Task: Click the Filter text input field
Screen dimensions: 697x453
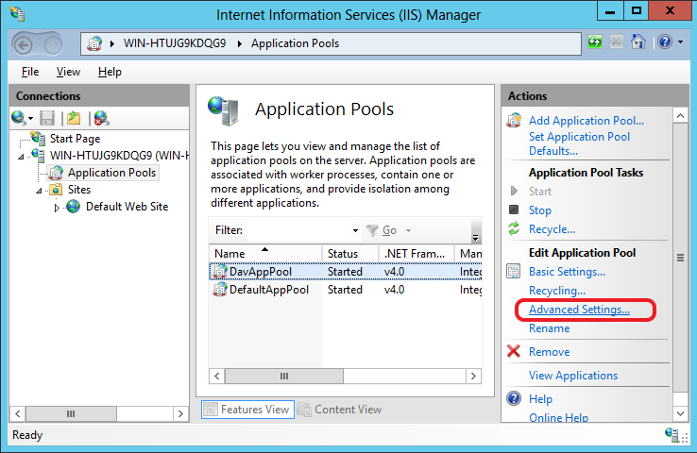Action: (298, 230)
